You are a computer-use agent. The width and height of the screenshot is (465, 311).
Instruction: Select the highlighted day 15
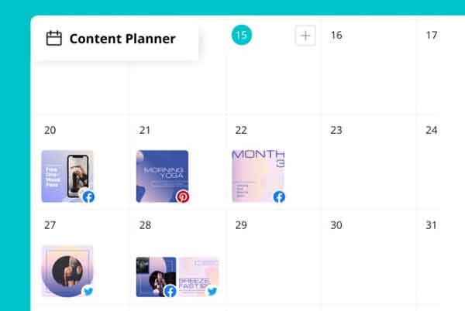[241, 35]
